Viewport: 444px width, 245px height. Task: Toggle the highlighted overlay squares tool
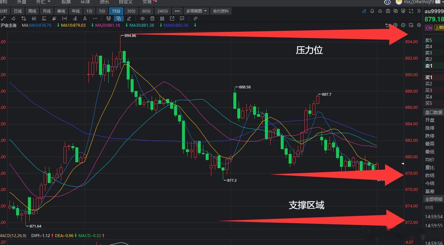[x=118, y=18]
